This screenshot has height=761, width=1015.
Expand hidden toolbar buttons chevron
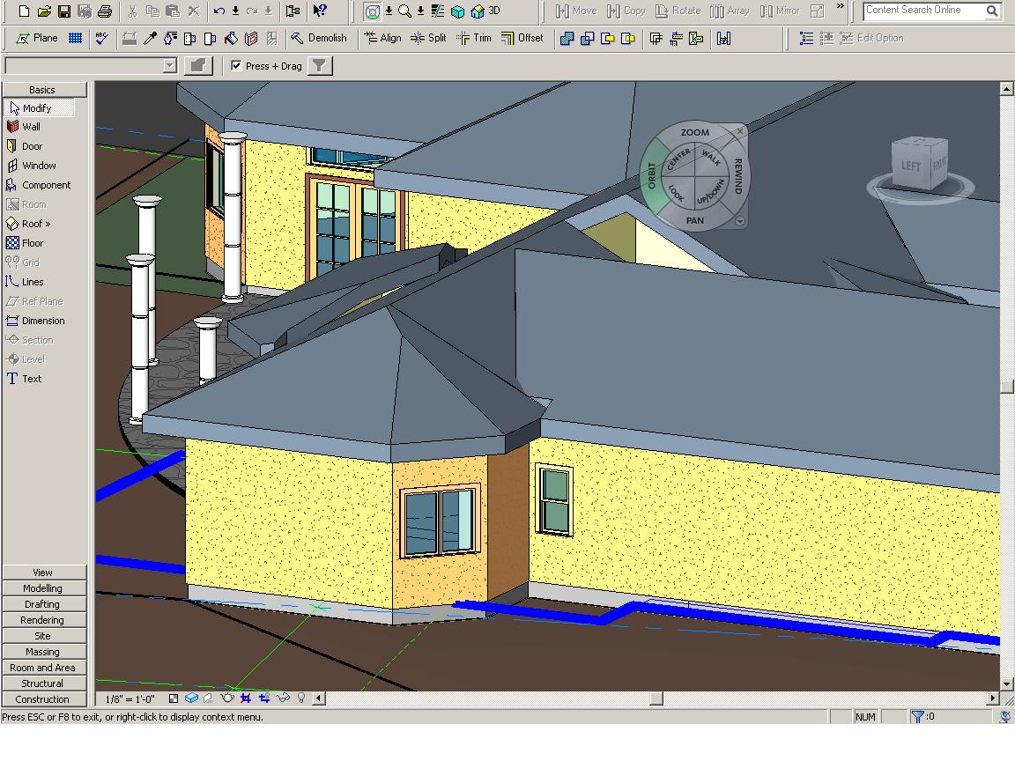(x=841, y=6)
